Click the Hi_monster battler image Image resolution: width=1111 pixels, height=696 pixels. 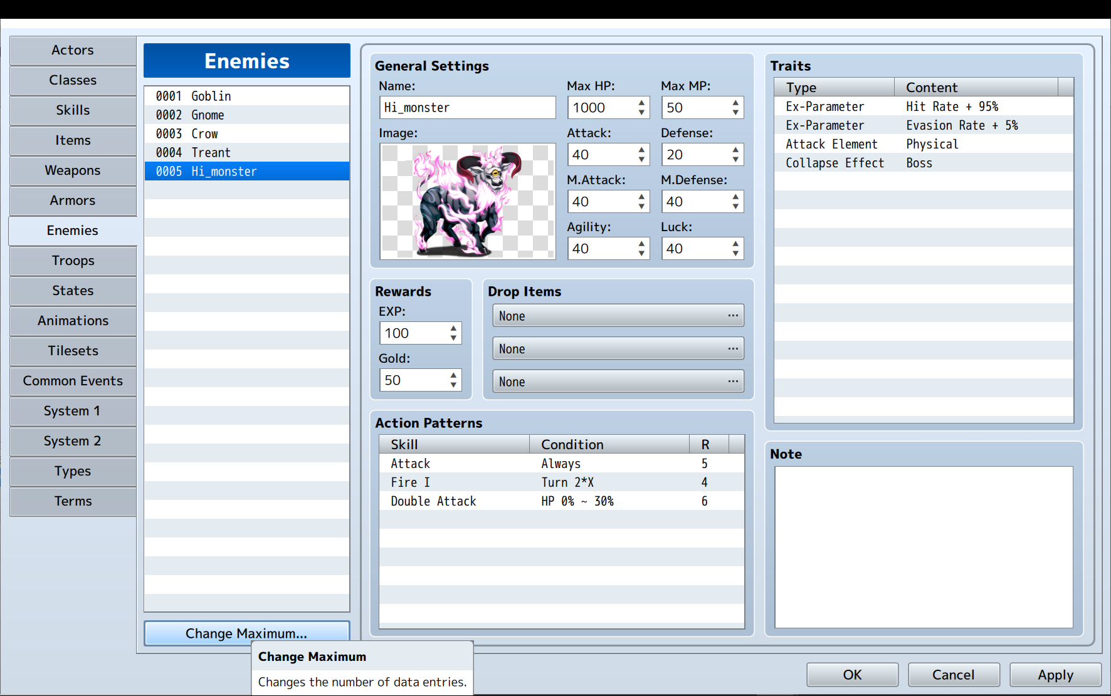click(x=467, y=201)
